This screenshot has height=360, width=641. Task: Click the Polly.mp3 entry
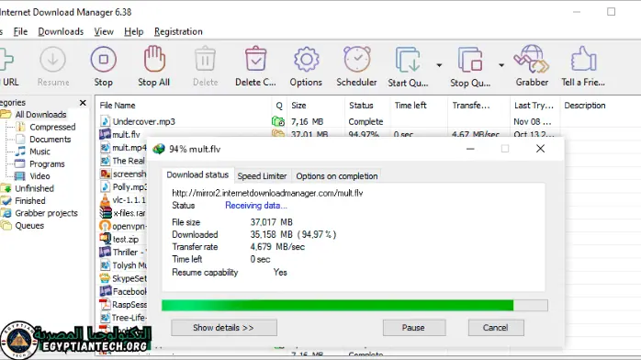pyautogui.click(x=129, y=186)
